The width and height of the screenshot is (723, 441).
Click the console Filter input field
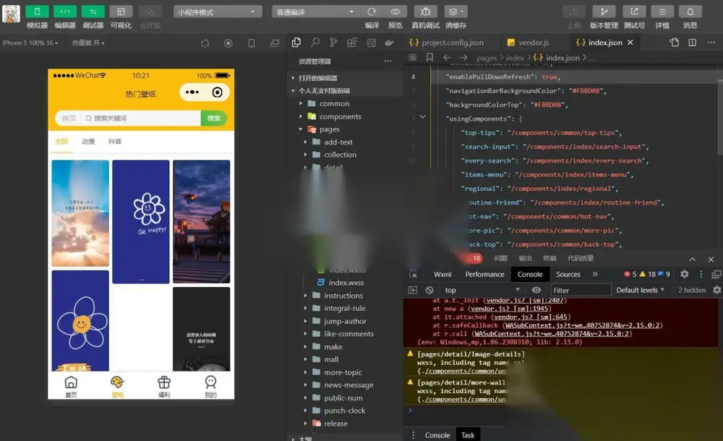(x=581, y=290)
